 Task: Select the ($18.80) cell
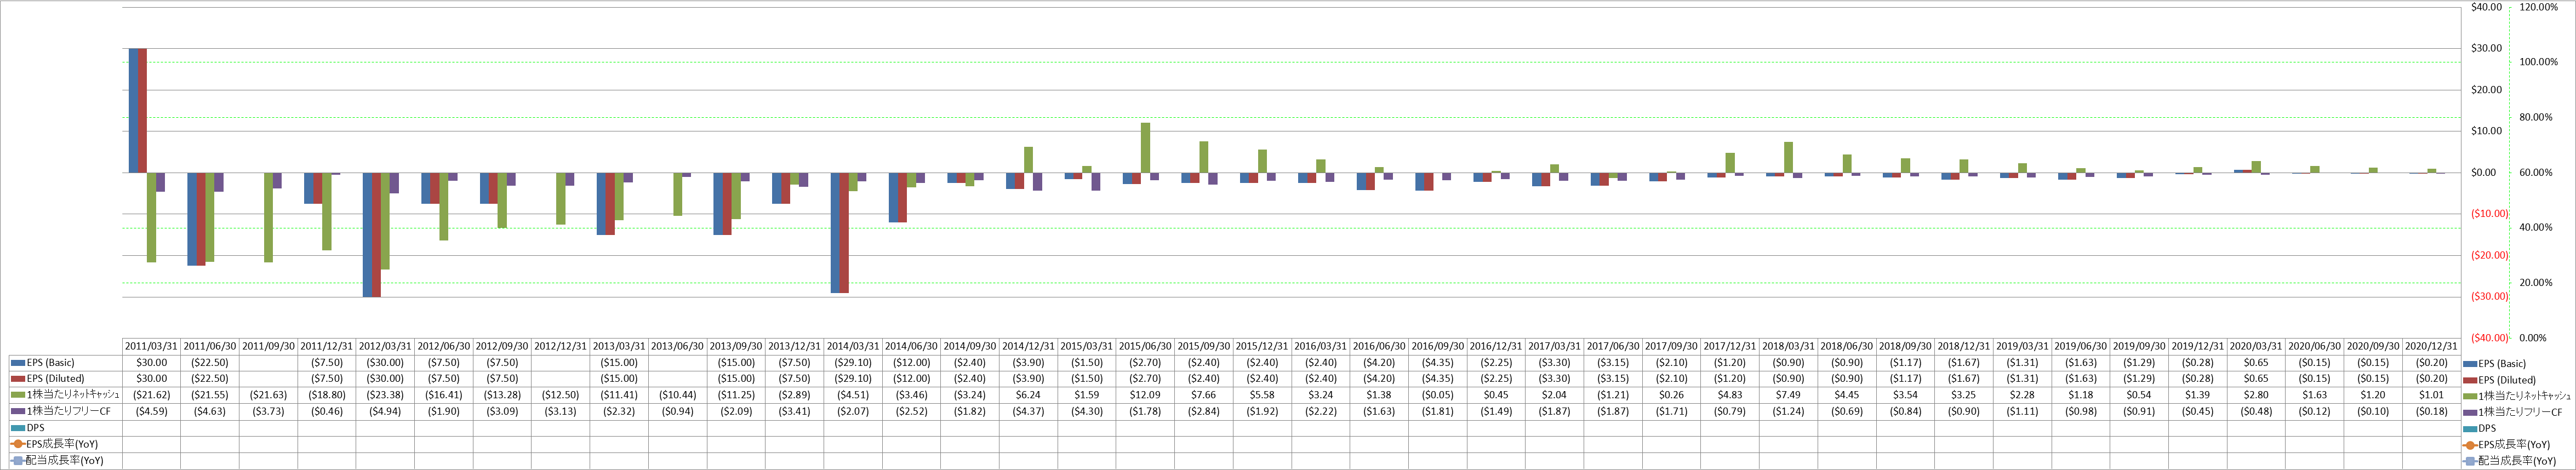(x=327, y=395)
